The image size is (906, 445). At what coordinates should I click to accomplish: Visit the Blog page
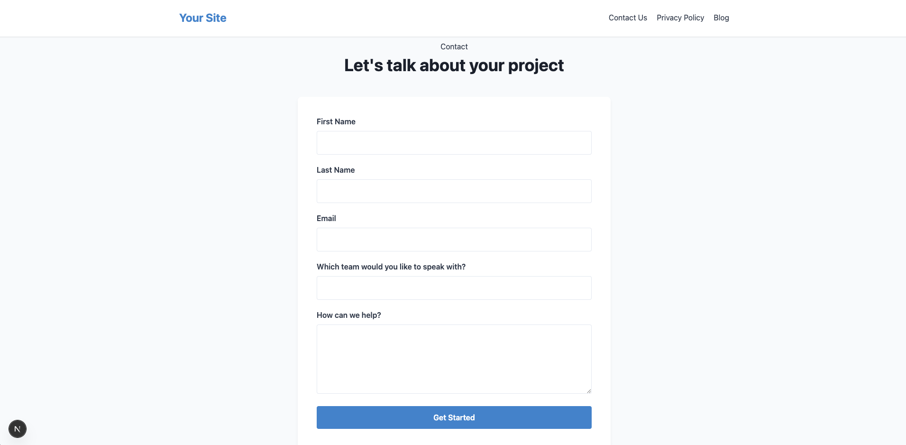[721, 18]
